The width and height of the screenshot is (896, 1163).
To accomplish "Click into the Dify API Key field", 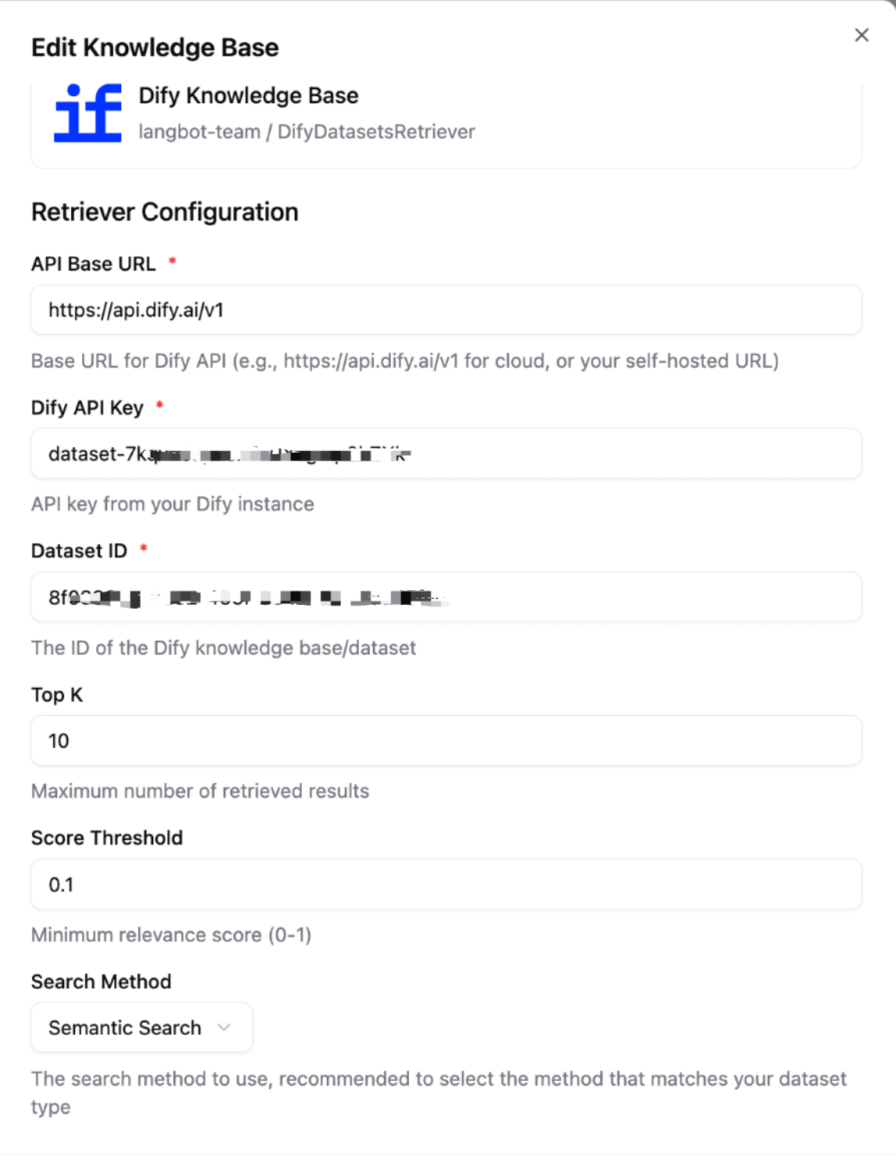I will coord(446,454).
